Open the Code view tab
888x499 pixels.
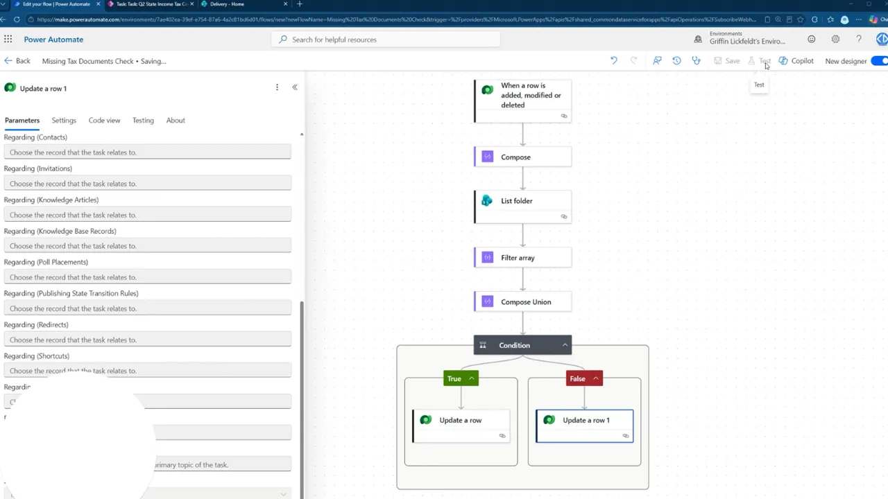pos(104,121)
